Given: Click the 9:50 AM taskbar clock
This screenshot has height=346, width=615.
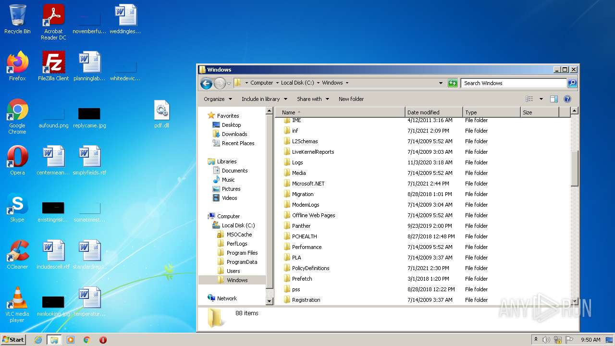Looking at the screenshot, I should click(590, 340).
